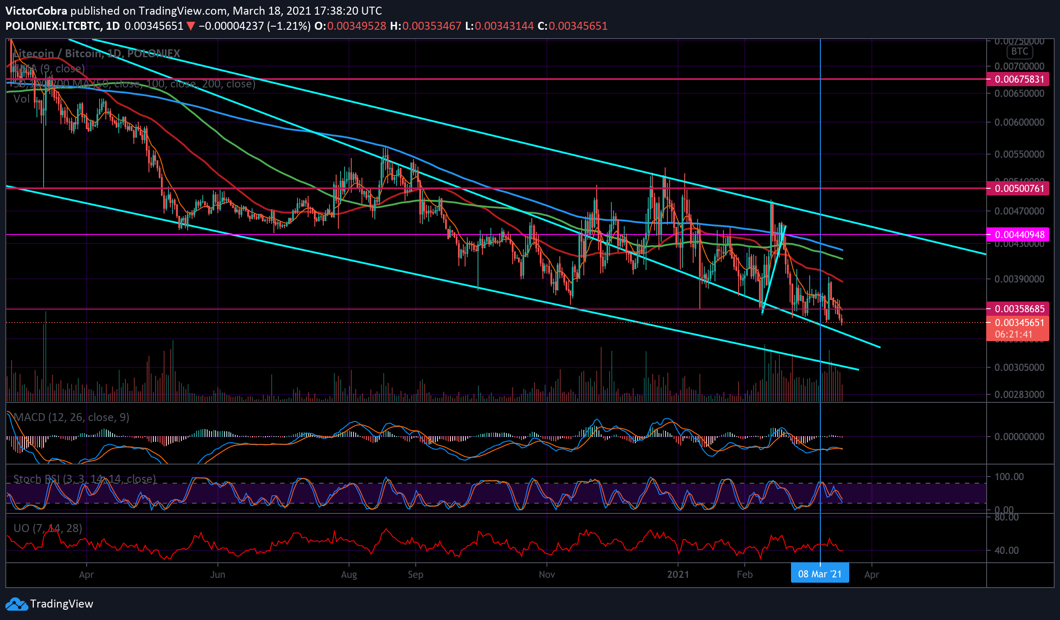
Task: Click the 0.00550000 price axis tick
Action: (x=1019, y=154)
